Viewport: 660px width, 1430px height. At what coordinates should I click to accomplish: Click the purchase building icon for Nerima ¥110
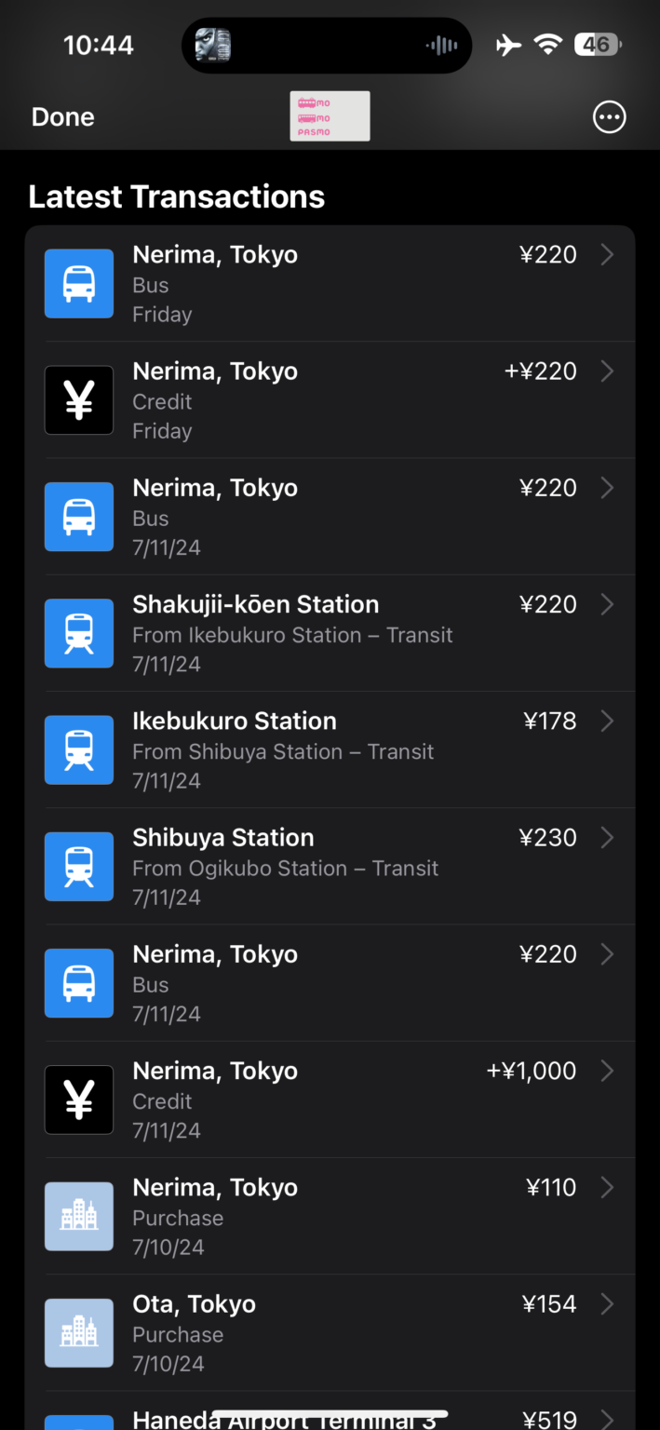[79, 1216]
